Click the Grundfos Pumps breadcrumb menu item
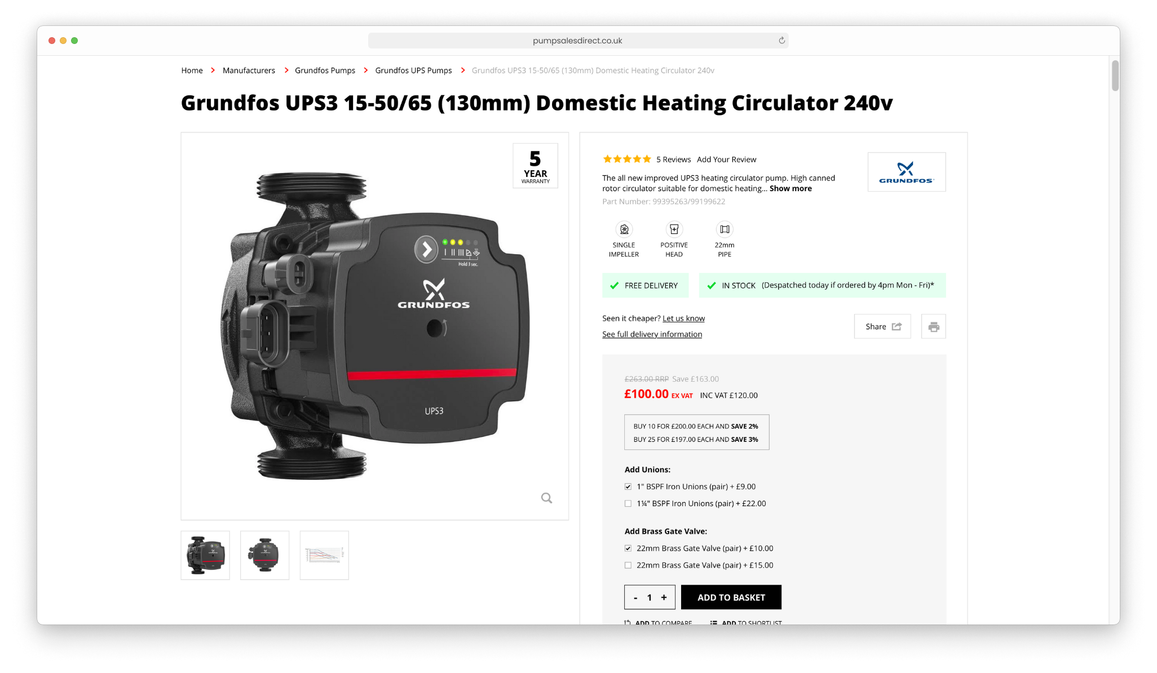The height and width of the screenshot is (673, 1157). pos(324,70)
